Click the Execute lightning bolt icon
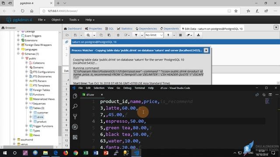 tap(168, 35)
